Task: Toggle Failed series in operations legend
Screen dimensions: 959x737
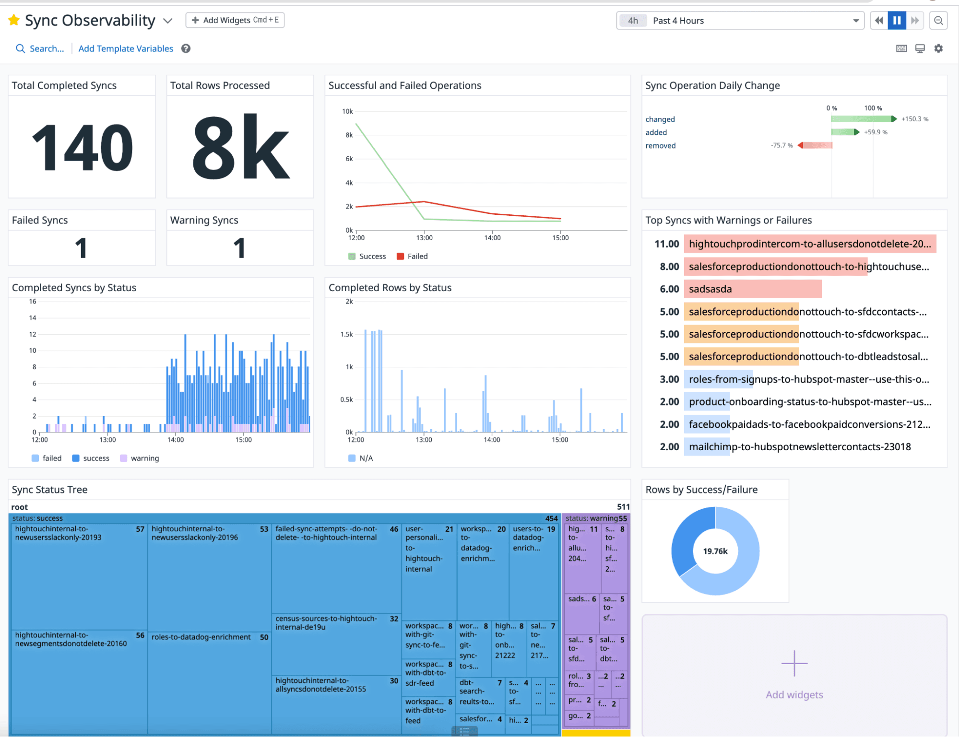Action: [x=417, y=256]
